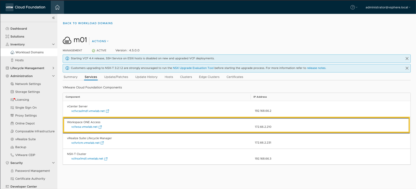Open administrator@vsphere.local user menu
This screenshot has width=416, height=189.
(x=388, y=7)
